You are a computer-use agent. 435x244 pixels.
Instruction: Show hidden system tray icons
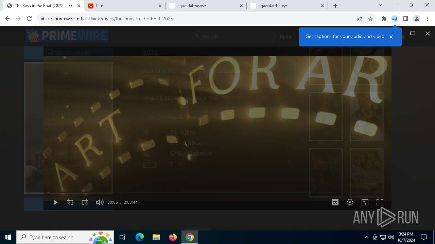pyautogui.click(x=366, y=237)
